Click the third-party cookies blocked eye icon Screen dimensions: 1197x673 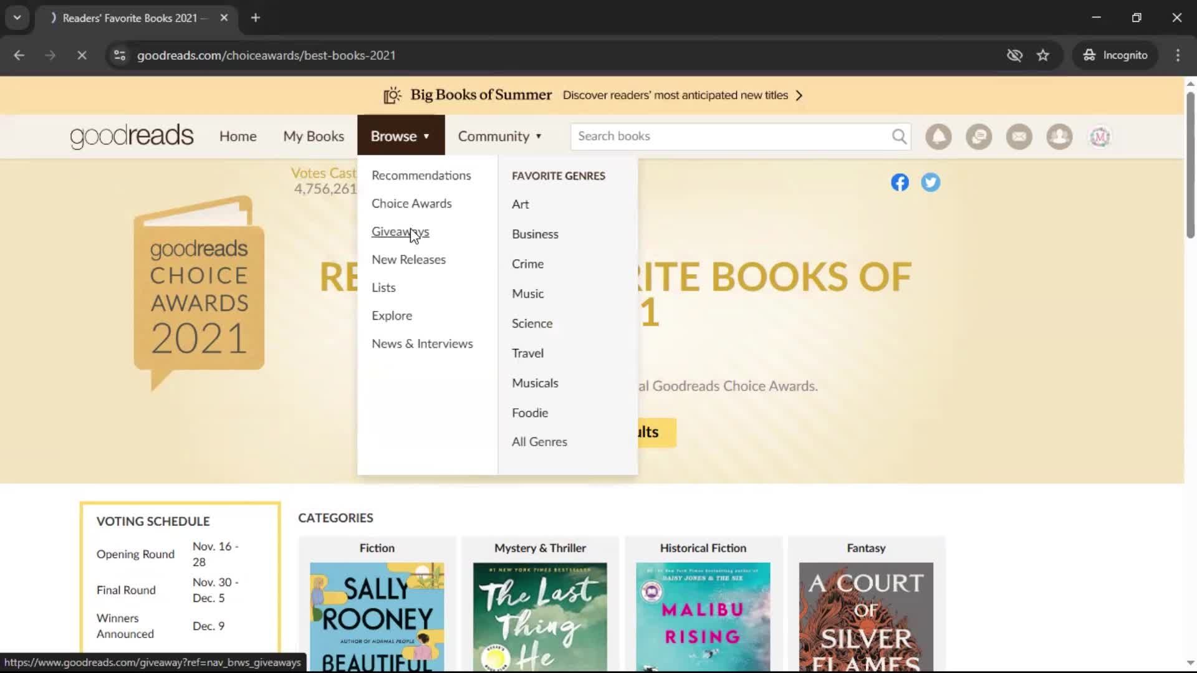[x=1014, y=55]
